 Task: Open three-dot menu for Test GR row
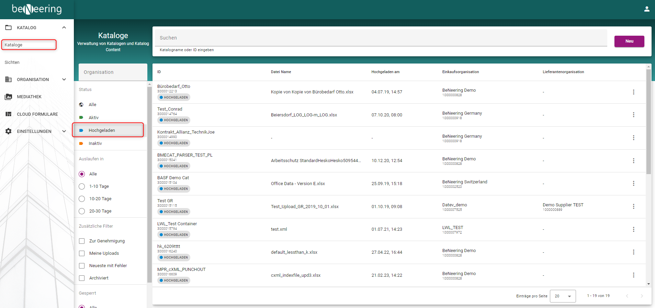[x=633, y=206]
